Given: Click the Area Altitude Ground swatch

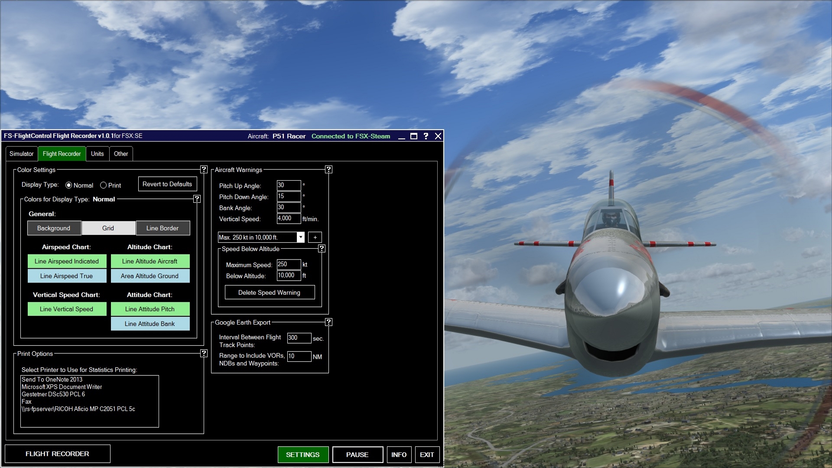Looking at the screenshot, I should (149, 276).
